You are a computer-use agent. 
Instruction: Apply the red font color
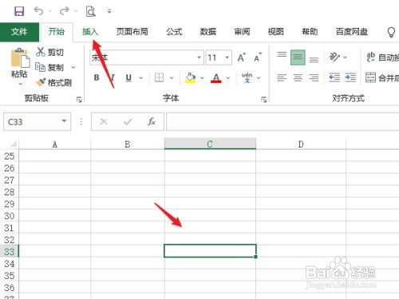[216, 77]
